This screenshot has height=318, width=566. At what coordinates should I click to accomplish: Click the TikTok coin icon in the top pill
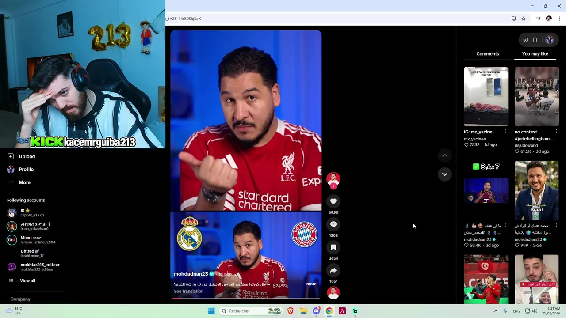coord(525,40)
